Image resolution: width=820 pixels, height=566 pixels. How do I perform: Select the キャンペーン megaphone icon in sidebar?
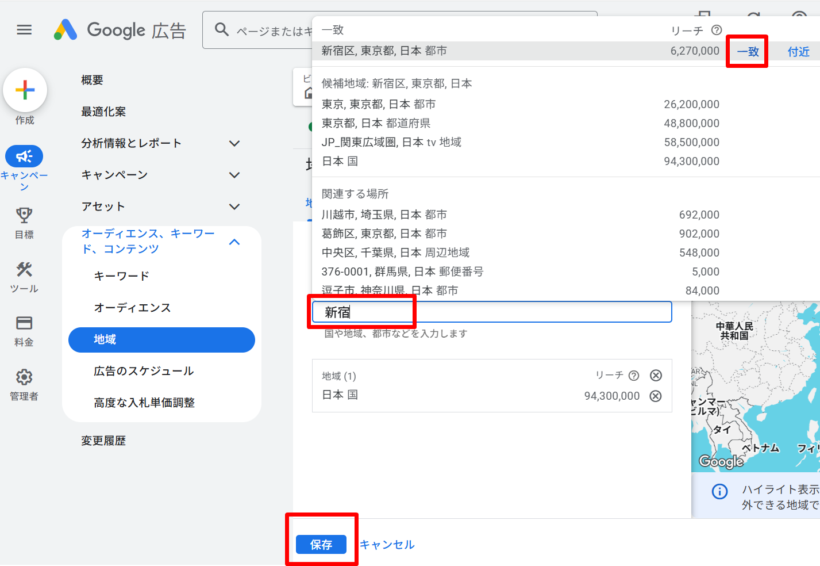pos(24,156)
